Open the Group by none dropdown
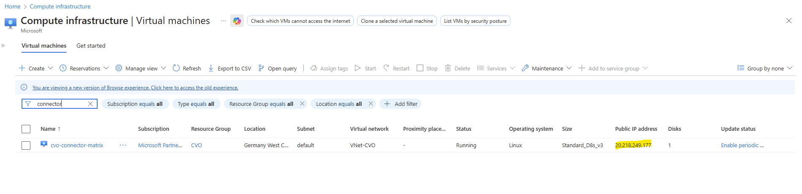The width and height of the screenshot is (802, 194). (x=765, y=68)
